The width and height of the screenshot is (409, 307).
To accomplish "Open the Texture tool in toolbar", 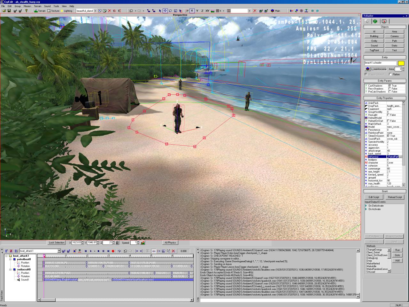I will [53, 11].
